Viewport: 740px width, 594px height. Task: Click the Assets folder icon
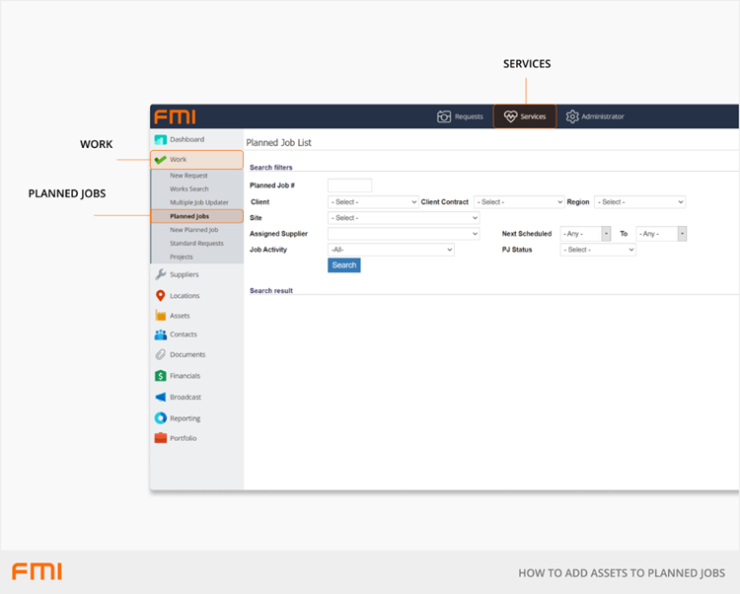tap(160, 316)
